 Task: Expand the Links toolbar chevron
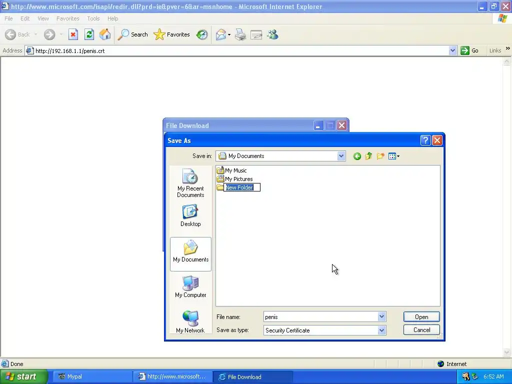click(508, 48)
